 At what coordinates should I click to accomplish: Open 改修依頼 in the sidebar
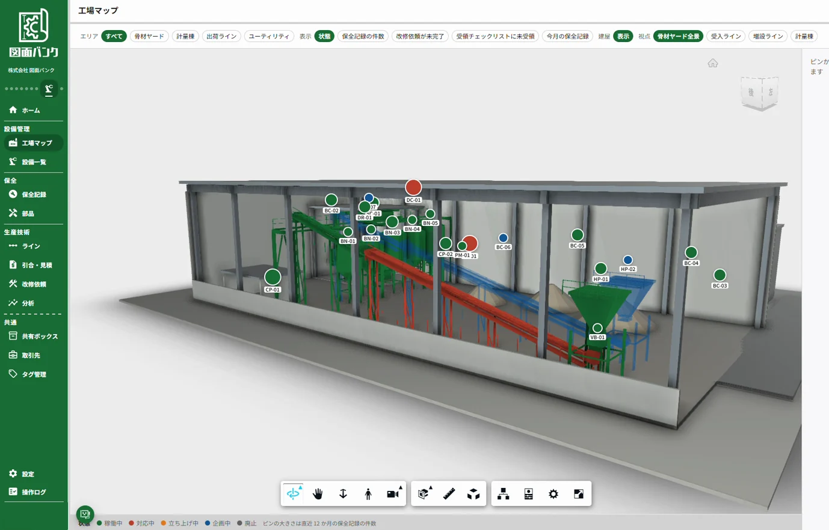pos(34,284)
